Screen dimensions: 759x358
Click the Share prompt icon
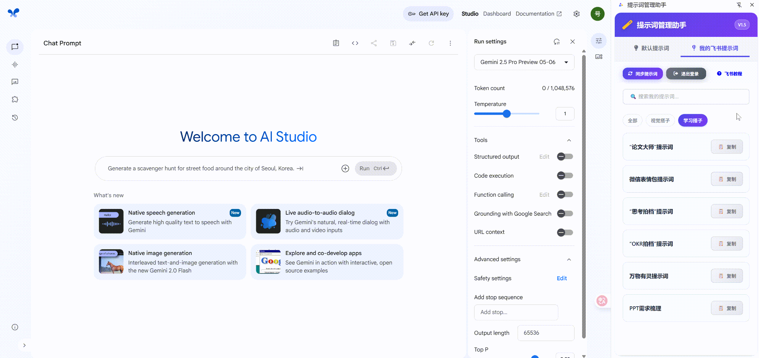pos(374,43)
